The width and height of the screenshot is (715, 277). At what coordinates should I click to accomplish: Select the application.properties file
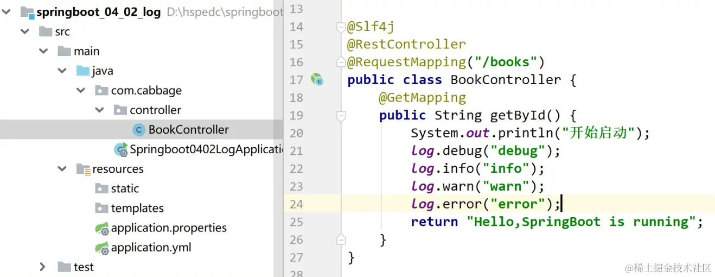point(169,228)
